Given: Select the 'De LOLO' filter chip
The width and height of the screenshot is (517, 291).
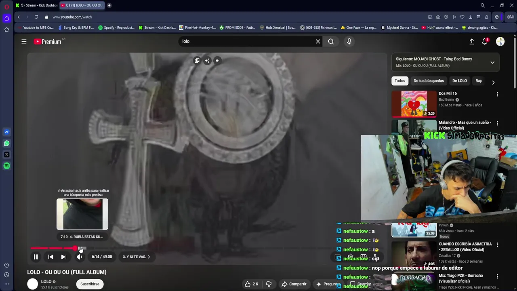Looking at the screenshot, I should pyautogui.click(x=460, y=81).
